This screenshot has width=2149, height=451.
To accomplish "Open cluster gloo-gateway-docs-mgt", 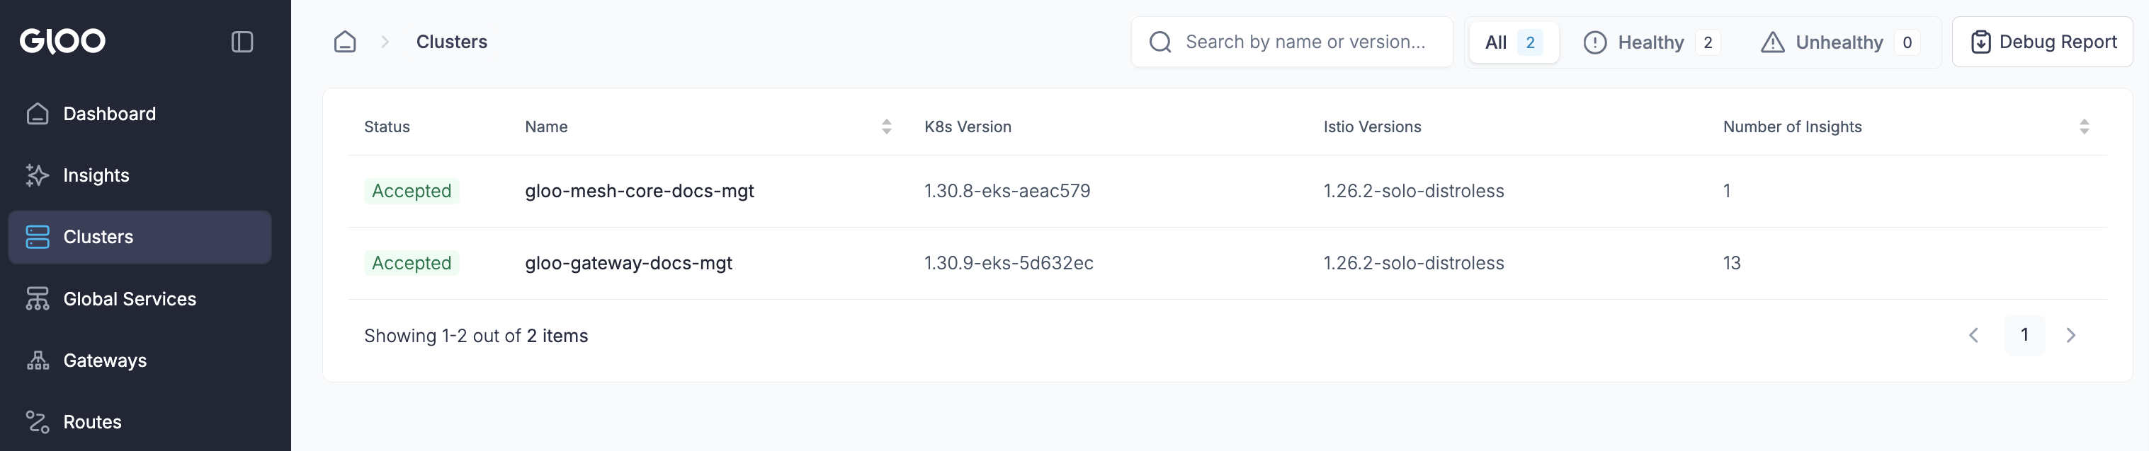I will pyautogui.click(x=628, y=263).
